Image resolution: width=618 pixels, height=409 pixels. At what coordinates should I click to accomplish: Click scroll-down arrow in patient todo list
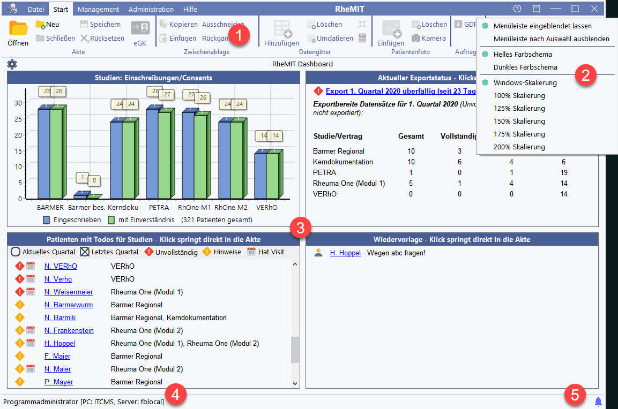point(295,383)
